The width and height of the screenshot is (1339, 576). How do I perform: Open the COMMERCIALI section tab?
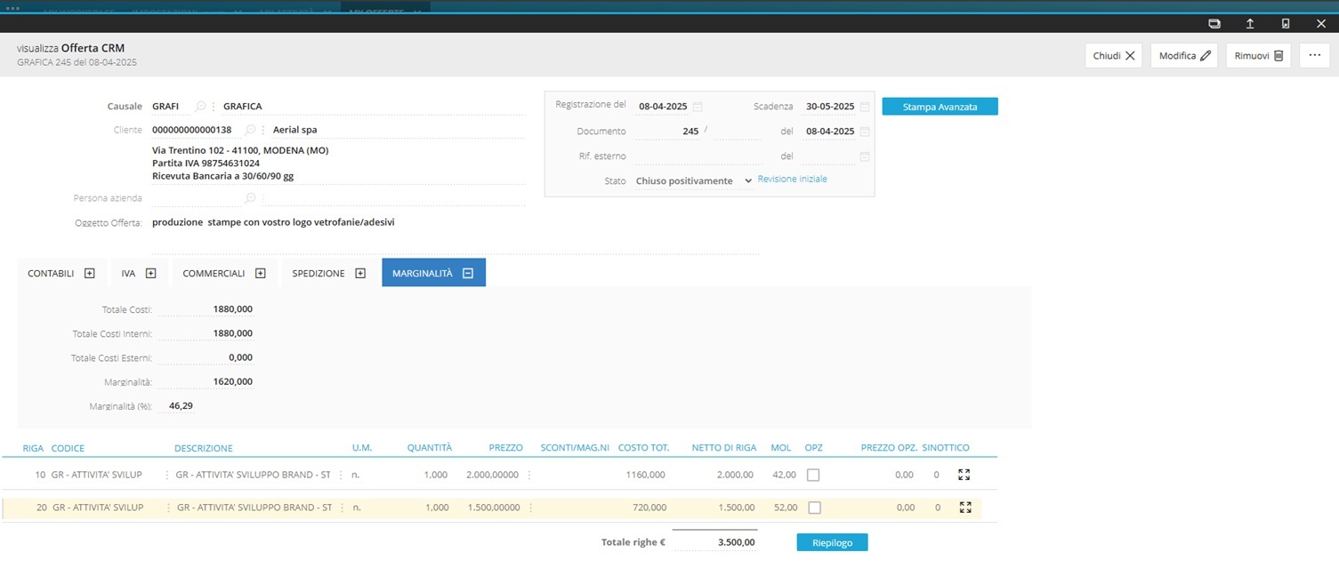tap(223, 273)
